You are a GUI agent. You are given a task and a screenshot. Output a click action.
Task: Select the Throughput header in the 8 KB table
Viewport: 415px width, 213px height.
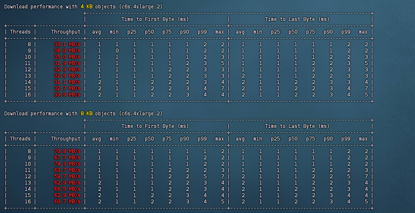click(x=66, y=138)
